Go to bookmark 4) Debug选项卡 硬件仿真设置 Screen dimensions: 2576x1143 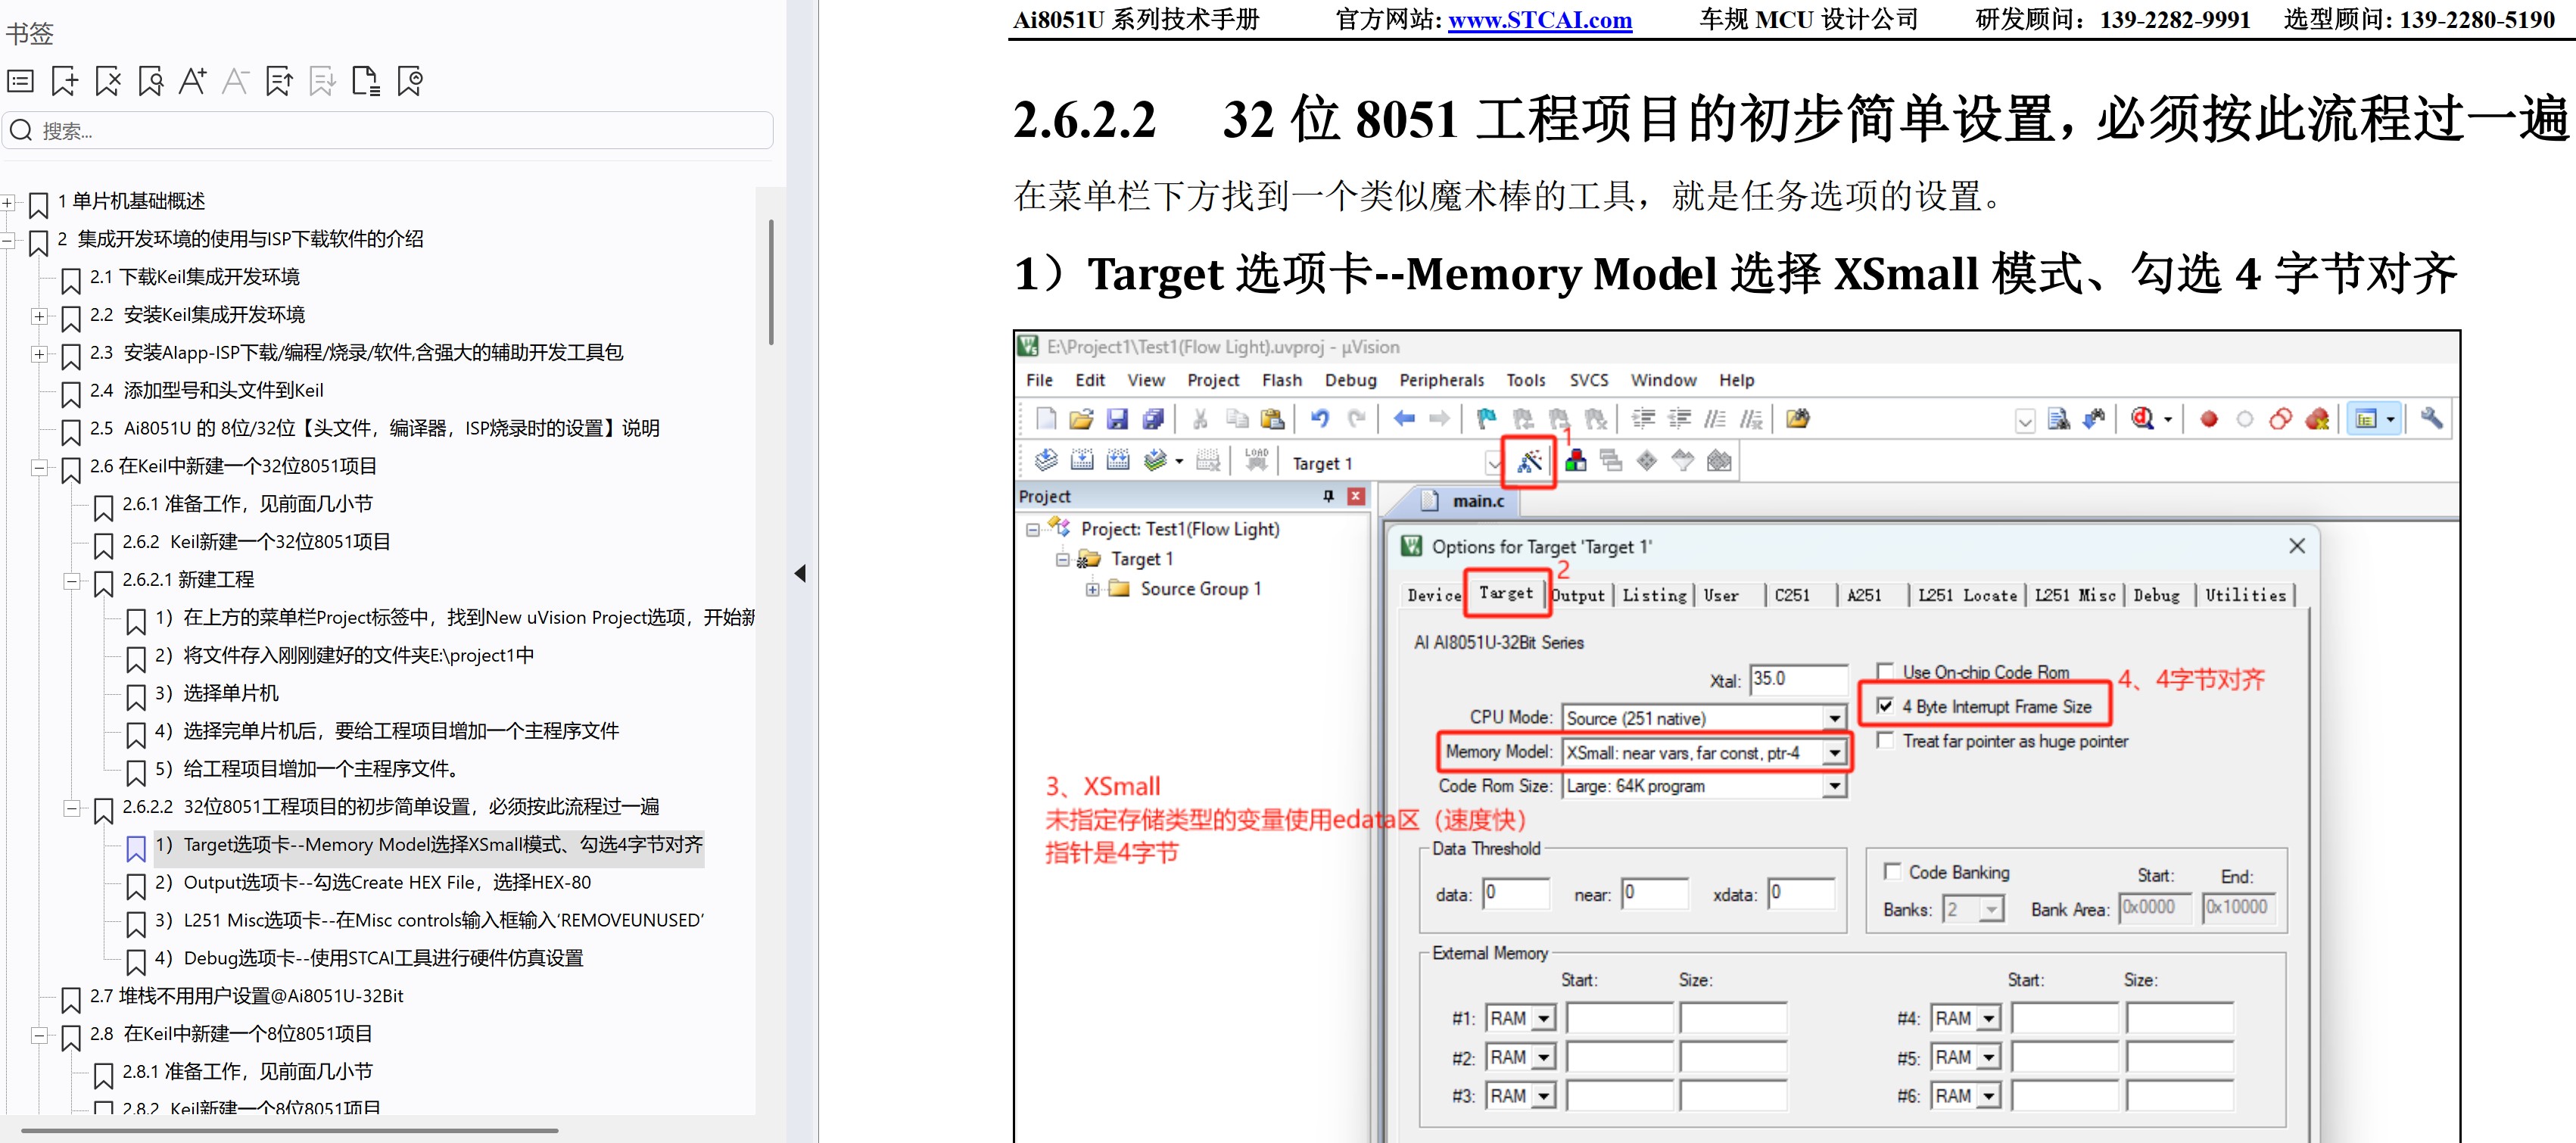(369, 958)
